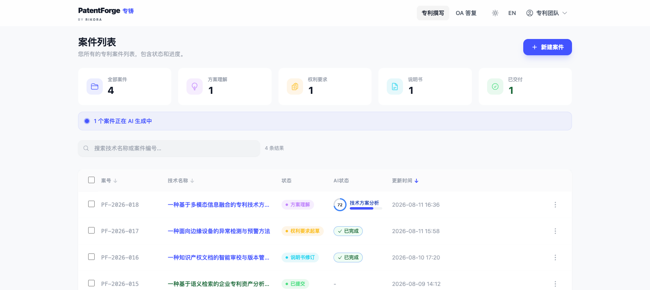Screen dimensions: 650x290
Task: Expand the 专利团队 account dropdown chevron
Action: (565, 13)
